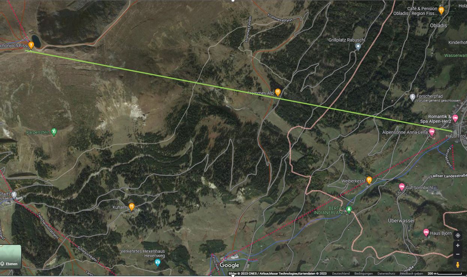The image size is (467, 277).
Task: Click the Forscherpfad hiking marker
Action: pos(413,97)
